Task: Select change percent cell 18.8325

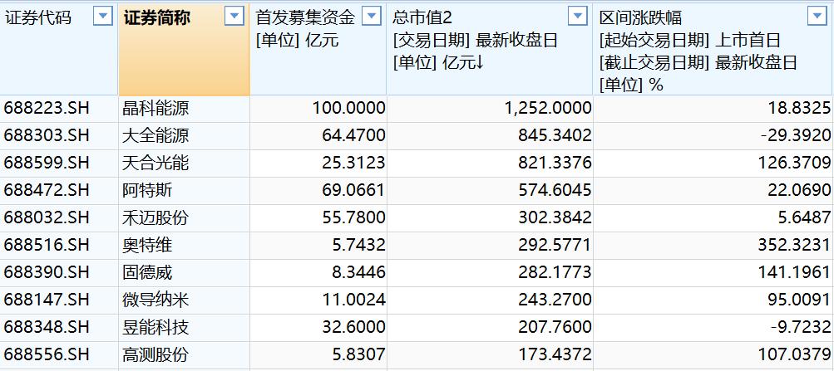Action: point(713,109)
